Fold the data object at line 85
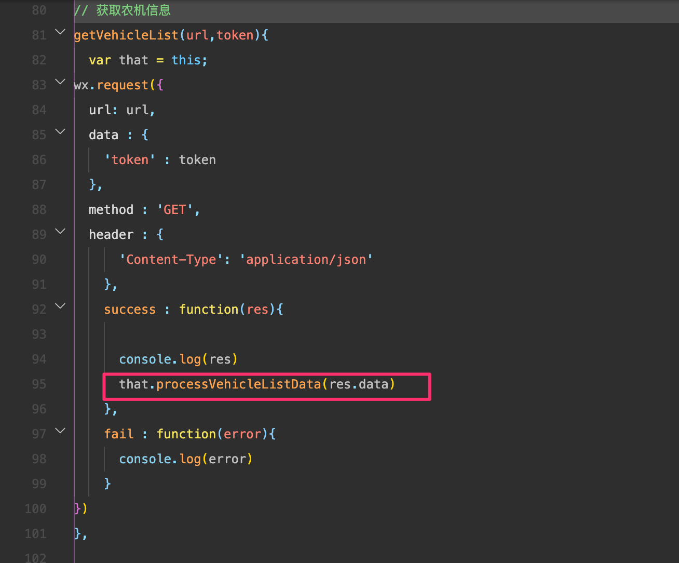679x563 pixels. click(60, 132)
